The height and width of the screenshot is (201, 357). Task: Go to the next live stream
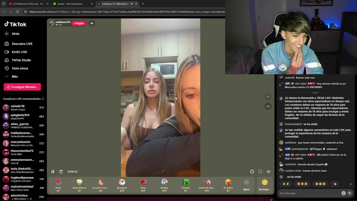[x=268, y=106]
